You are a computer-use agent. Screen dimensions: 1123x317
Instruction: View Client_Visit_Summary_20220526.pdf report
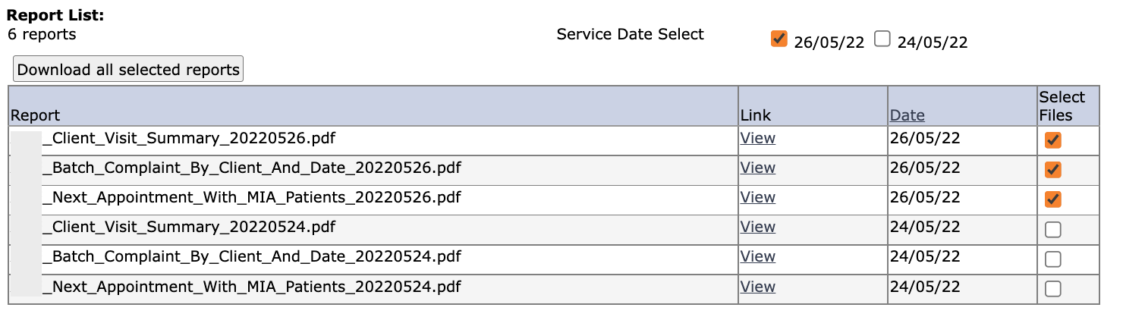click(x=758, y=138)
